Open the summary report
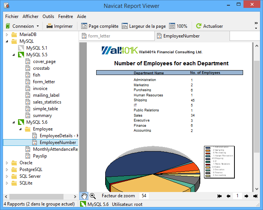This screenshot has width=263, height=210. [42, 115]
